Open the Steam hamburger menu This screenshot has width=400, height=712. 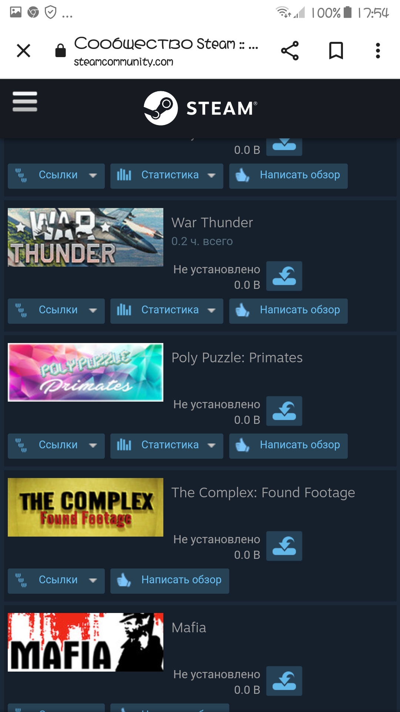(x=25, y=101)
